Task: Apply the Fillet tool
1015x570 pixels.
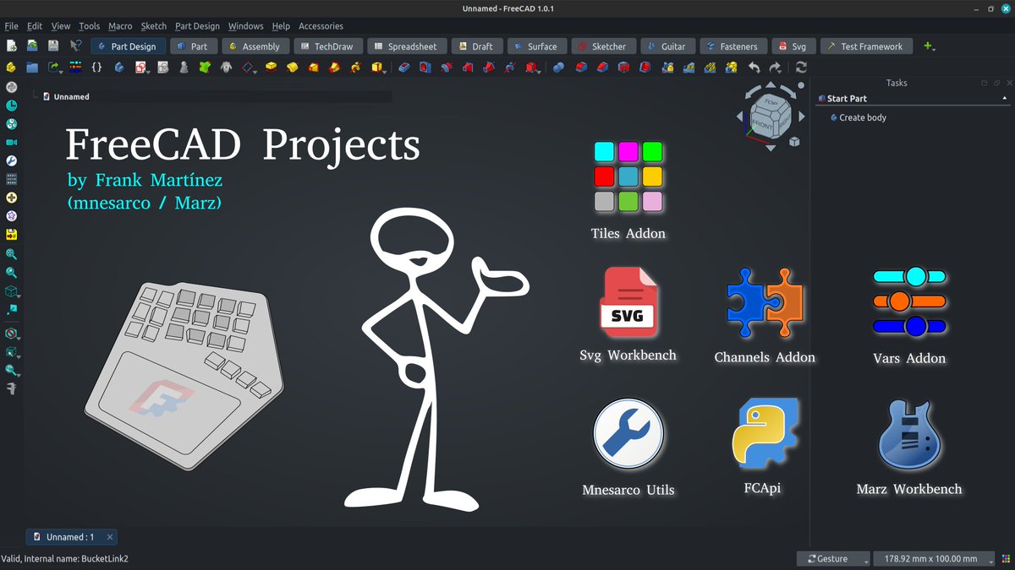Action: (581, 68)
